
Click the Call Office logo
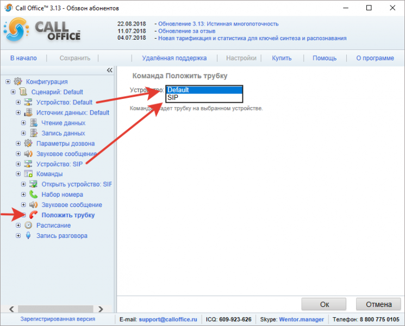point(42,30)
